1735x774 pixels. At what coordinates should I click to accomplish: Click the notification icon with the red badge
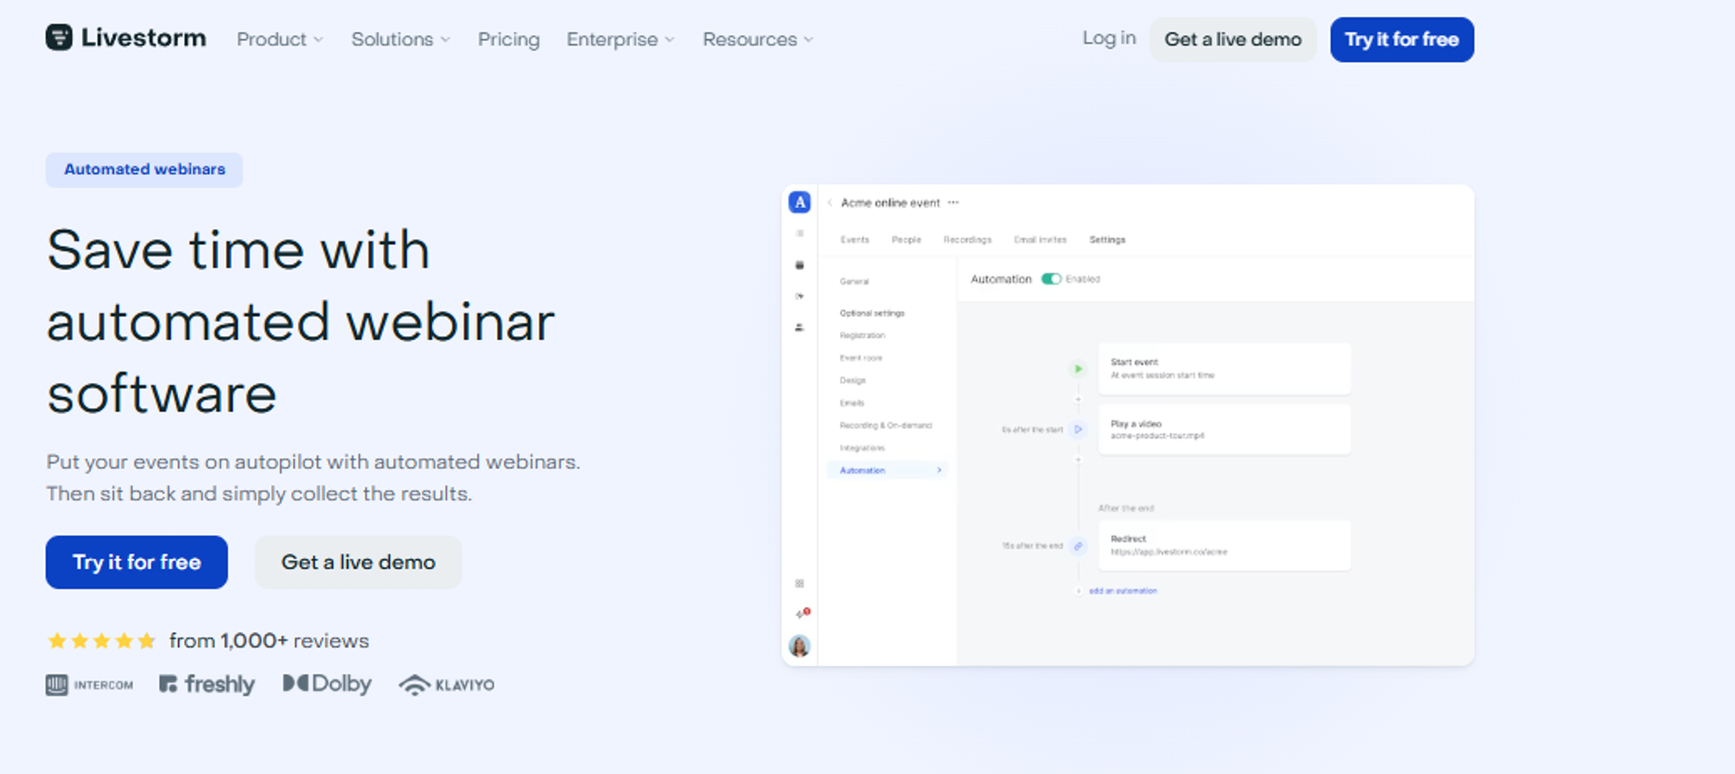point(802,613)
